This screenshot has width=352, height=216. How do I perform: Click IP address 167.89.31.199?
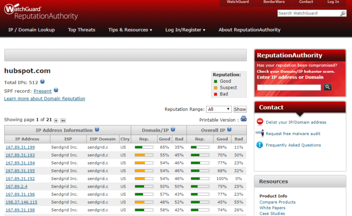tap(20, 147)
